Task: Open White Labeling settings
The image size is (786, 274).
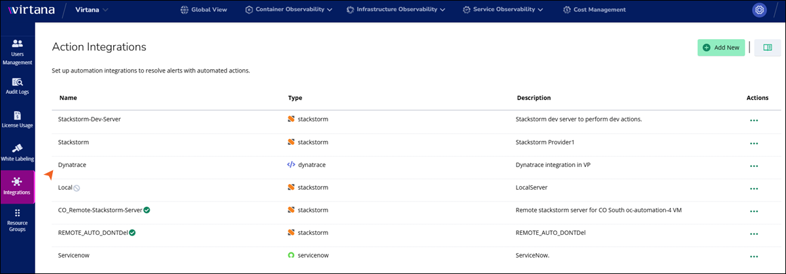Action: pyautogui.click(x=17, y=153)
